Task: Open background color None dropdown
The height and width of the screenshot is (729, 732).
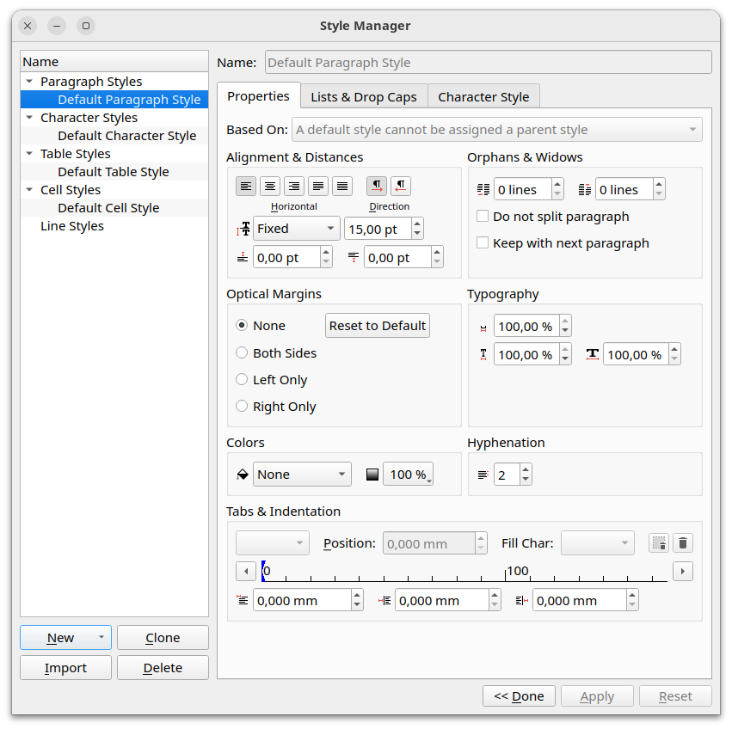Action: [302, 475]
